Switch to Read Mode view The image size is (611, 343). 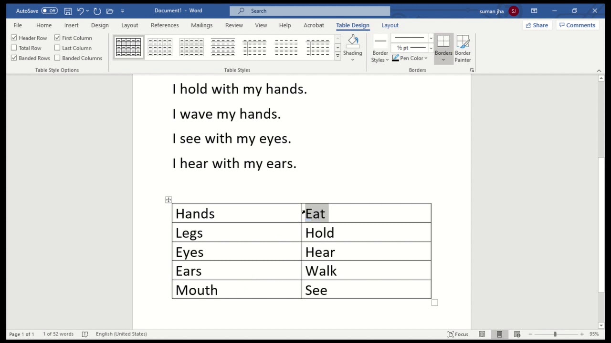coord(482,334)
